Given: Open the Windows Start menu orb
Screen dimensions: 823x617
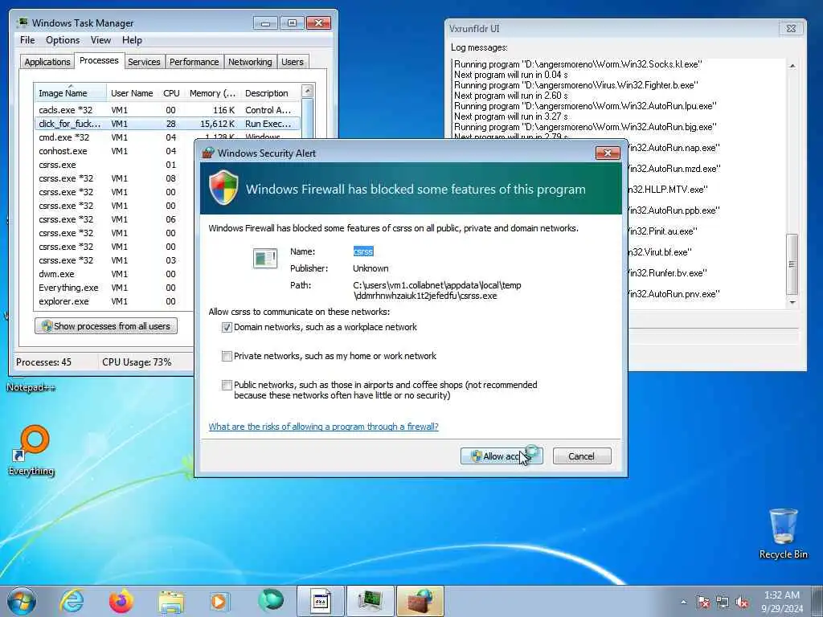Looking at the screenshot, I should (x=22, y=601).
